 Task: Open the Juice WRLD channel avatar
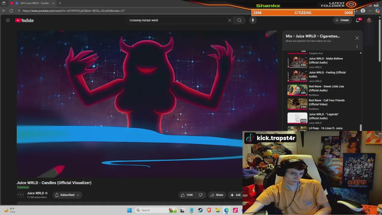[x=21, y=195]
